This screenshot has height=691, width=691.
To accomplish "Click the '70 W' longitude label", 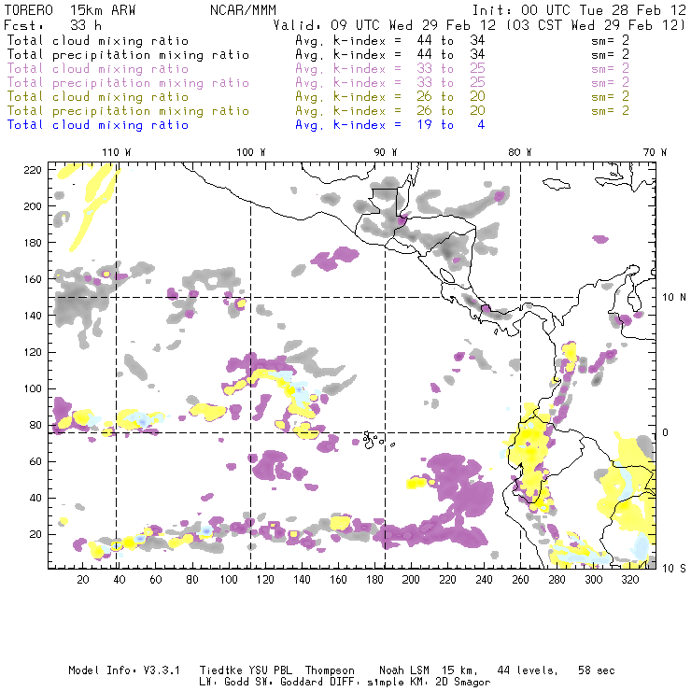I will click(655, 152).
